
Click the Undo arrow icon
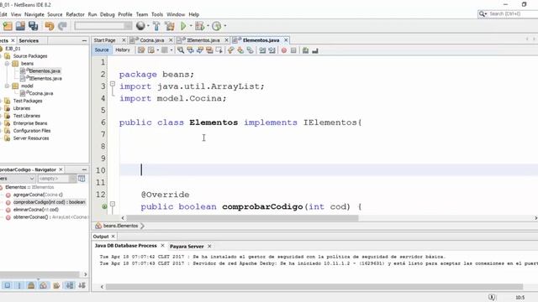(50, 26)
